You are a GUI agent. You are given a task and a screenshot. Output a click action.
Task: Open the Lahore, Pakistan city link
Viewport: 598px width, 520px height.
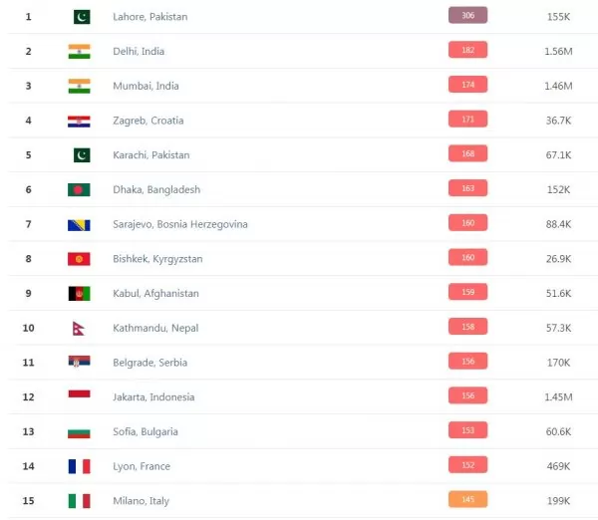(x=149, y=17)
